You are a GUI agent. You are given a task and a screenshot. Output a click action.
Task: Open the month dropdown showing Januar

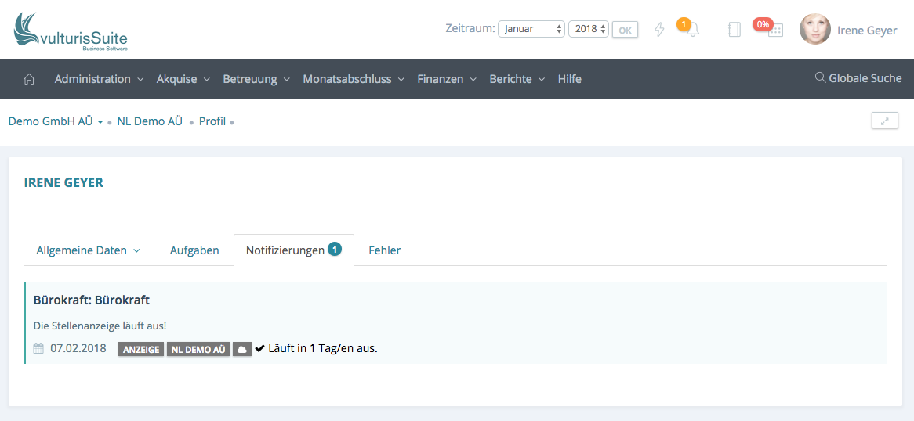tap(531, 29)
